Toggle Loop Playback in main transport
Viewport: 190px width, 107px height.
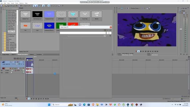pos(29,99)
